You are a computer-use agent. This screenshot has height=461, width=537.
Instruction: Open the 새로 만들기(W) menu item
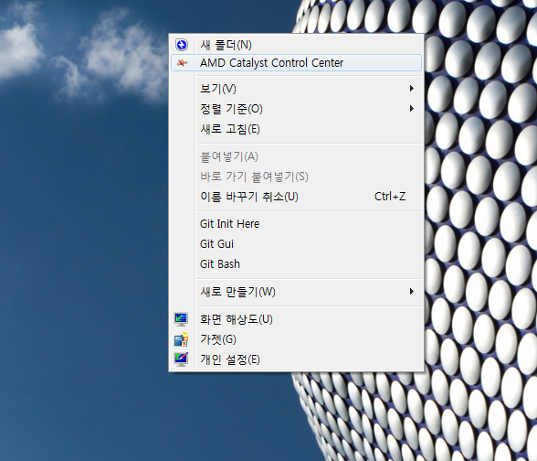296,292
